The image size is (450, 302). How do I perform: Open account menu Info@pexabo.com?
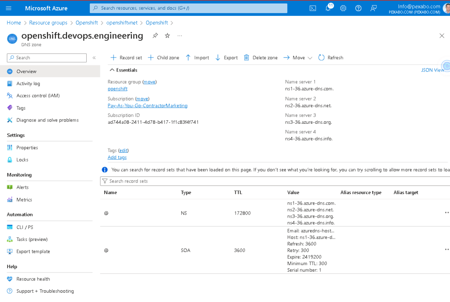click(x=418, y=8)
